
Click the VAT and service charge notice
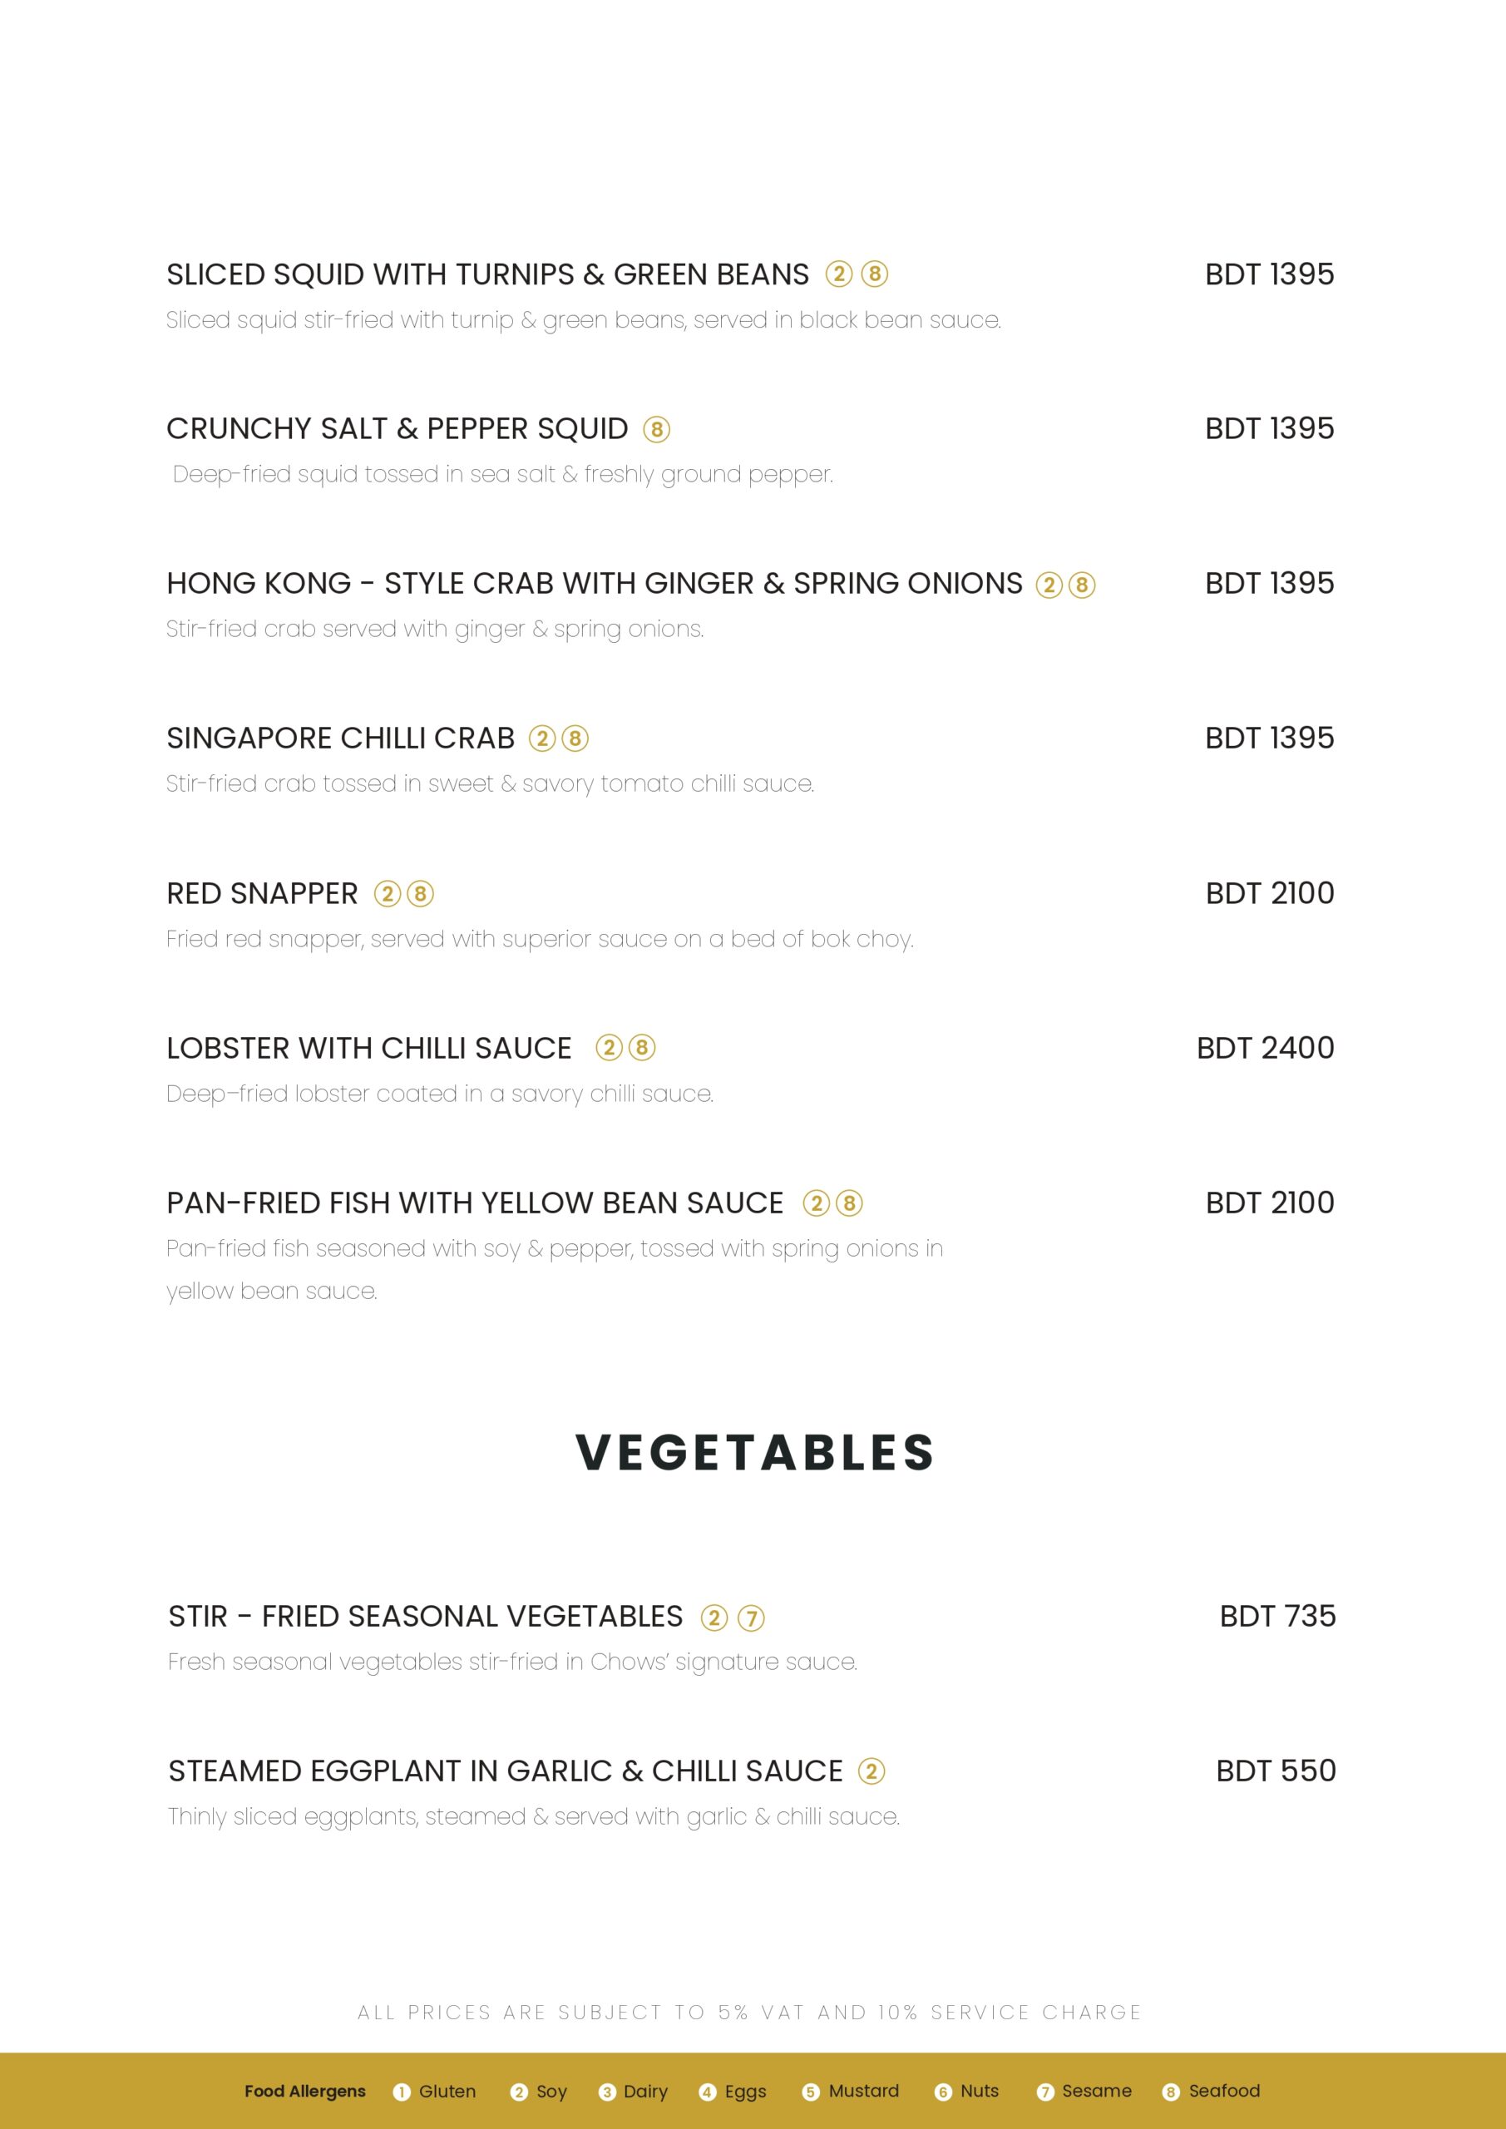[749, 2013]
